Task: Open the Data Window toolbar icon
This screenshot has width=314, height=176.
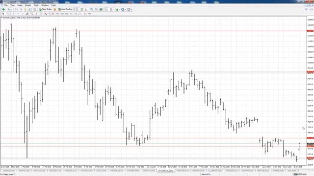Action: click(21, 9)
